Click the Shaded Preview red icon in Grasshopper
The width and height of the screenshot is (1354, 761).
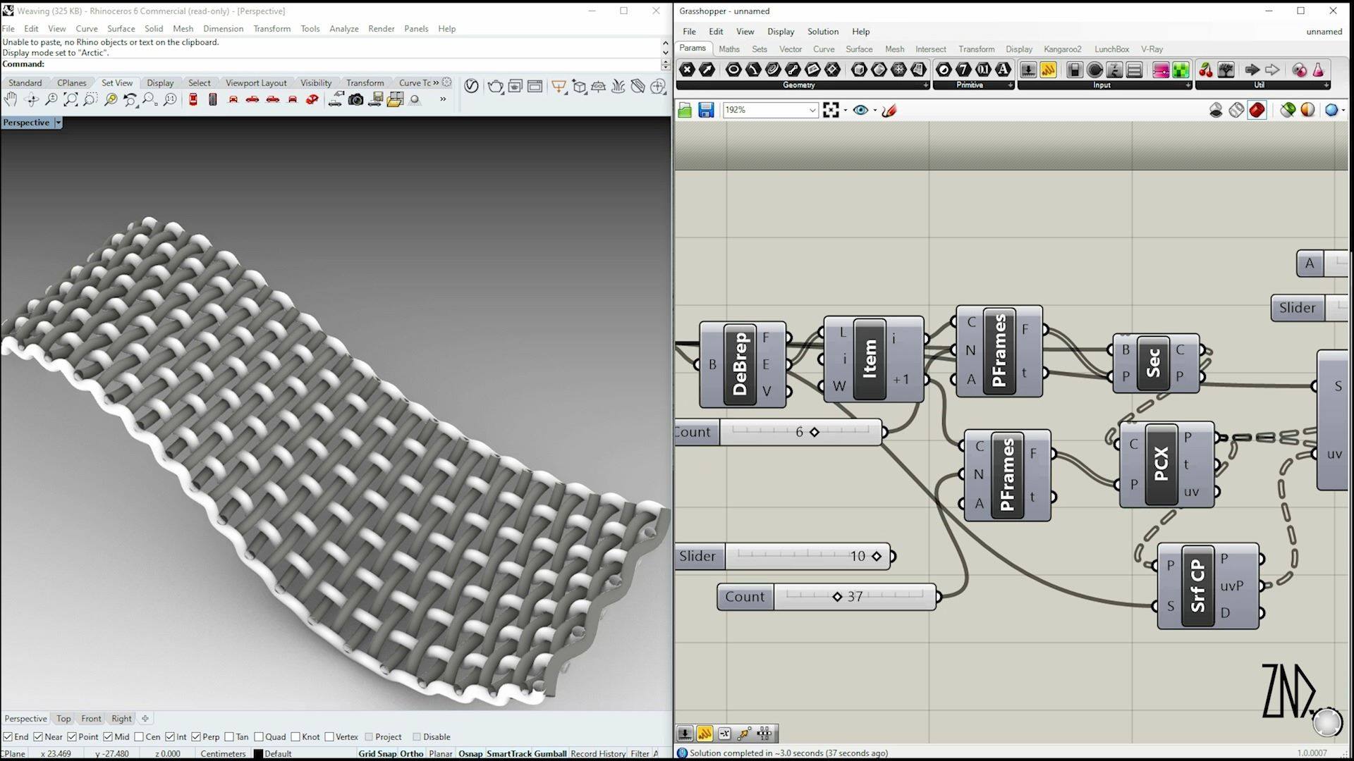point(1257,110)
